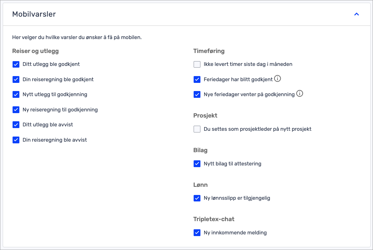Uncheck Ditt utlegg ble godkjent
373x250 pixels.
click(x=16, y=64)
